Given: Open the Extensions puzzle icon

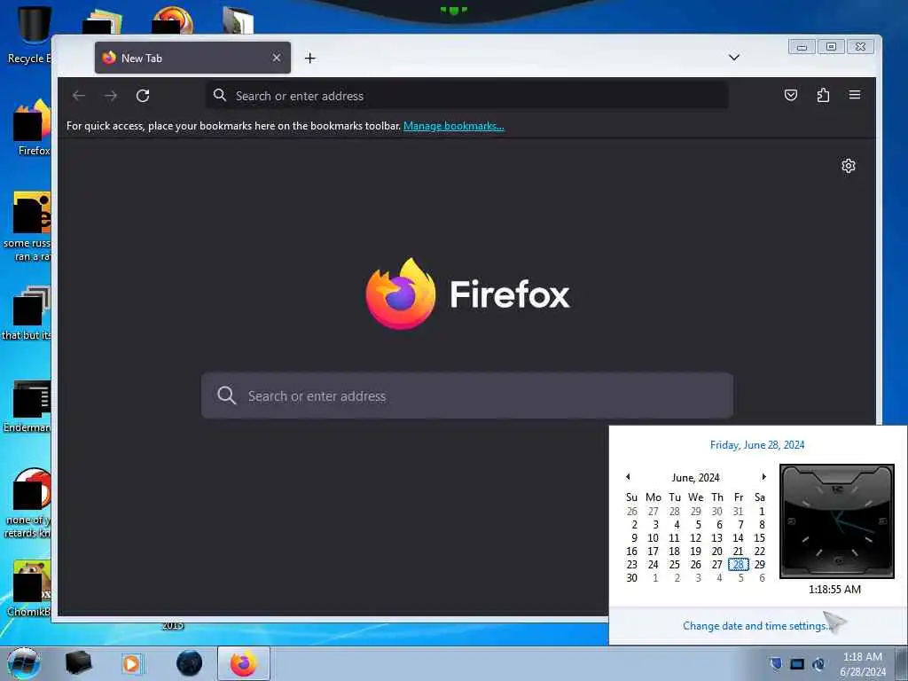Looking at the screenshot, I should pos(823,95).
